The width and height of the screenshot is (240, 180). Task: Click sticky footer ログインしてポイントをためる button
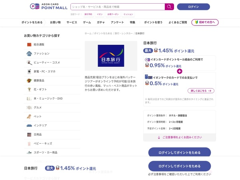[x=180, y=166]
